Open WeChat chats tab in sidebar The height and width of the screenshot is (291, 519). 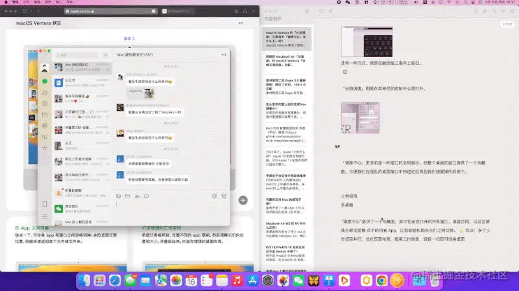click(x=45, y=82)
